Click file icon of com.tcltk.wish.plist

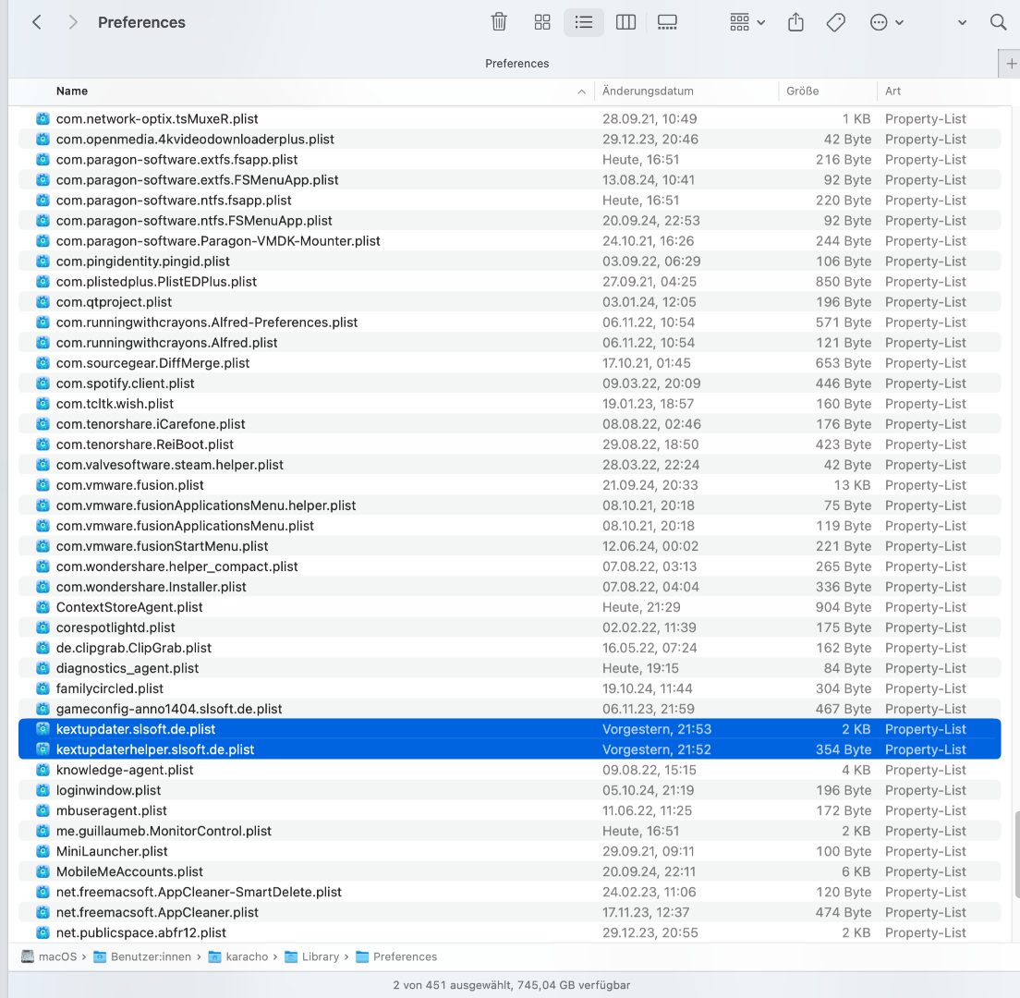coord(42,404)
